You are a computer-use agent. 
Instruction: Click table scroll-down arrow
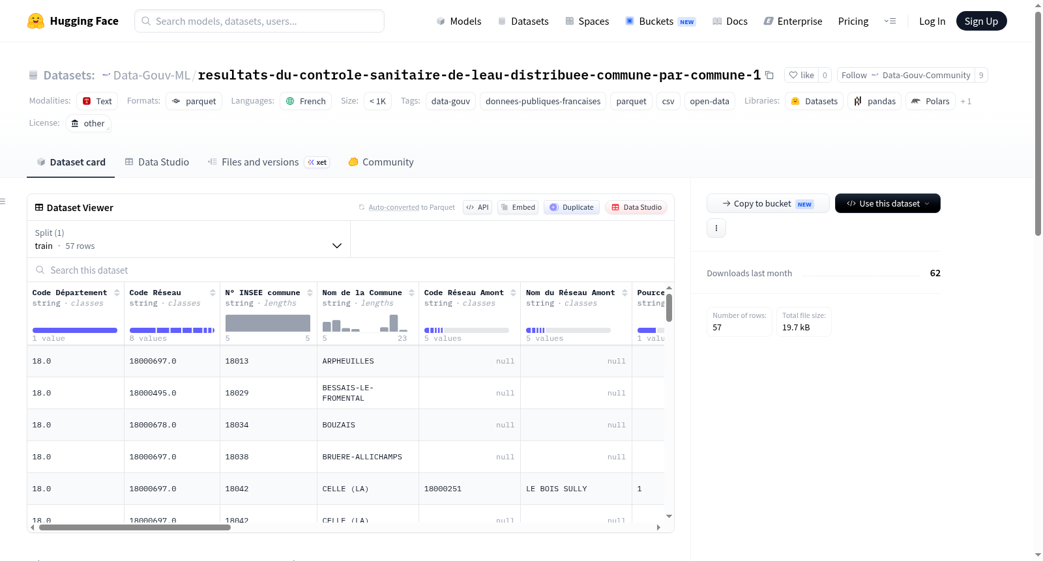point(669,516)
